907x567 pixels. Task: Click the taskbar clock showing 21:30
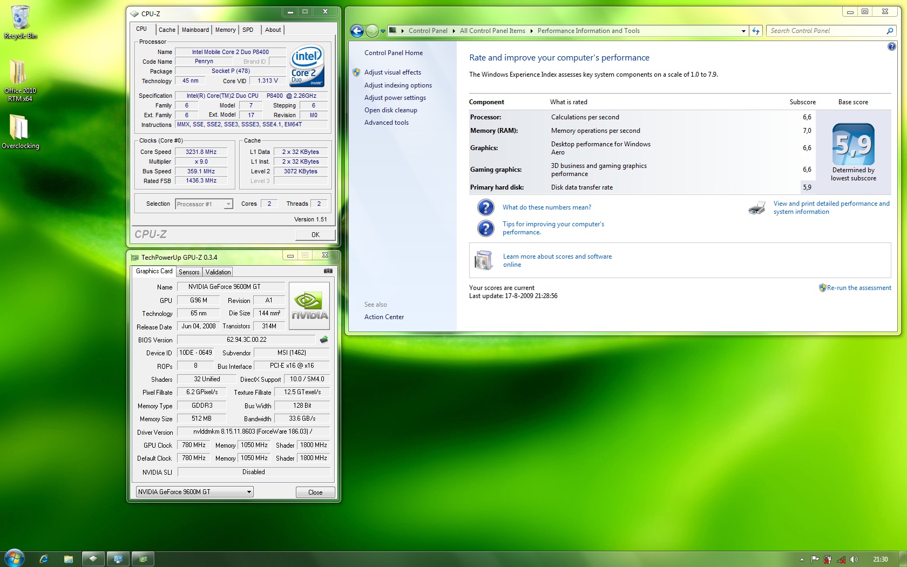coord(880,559)
